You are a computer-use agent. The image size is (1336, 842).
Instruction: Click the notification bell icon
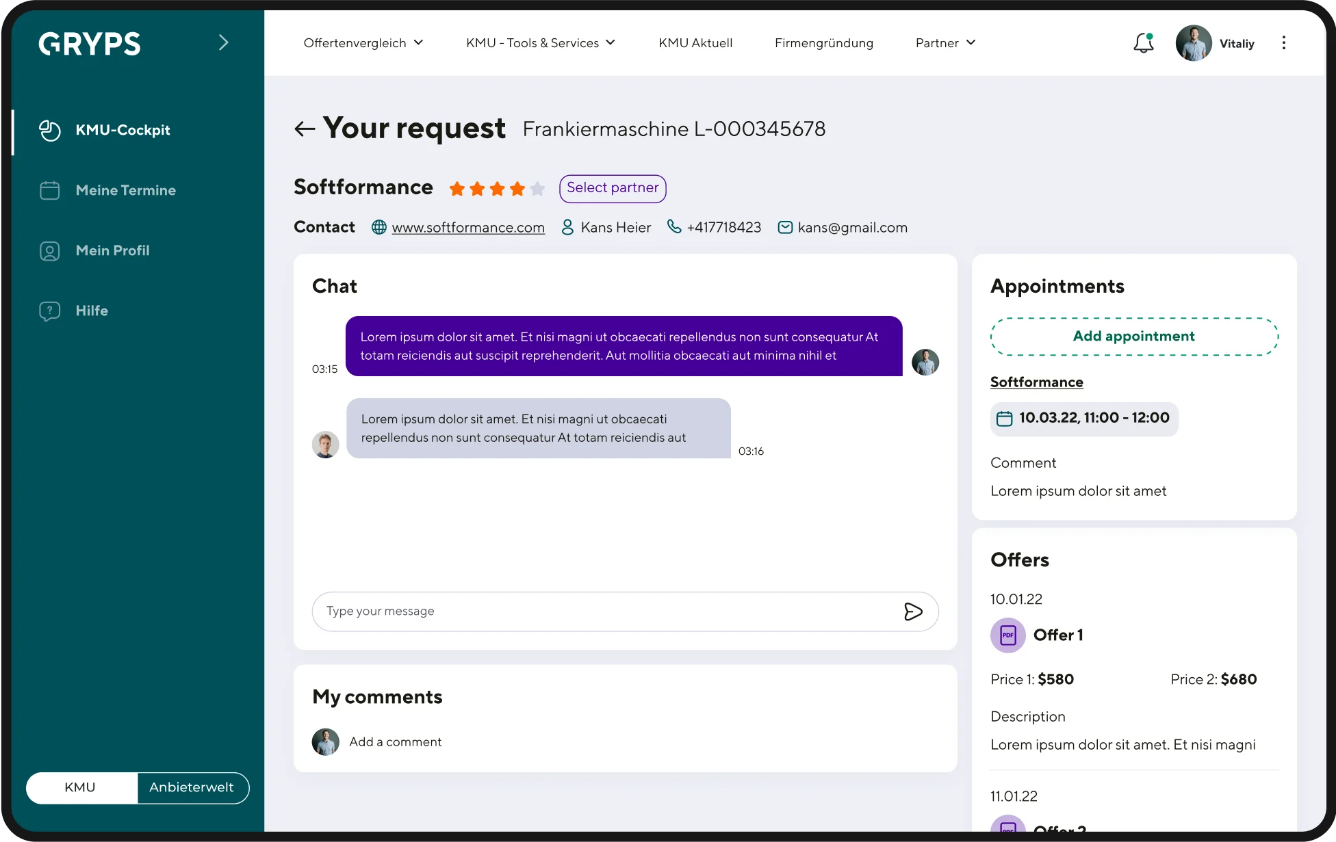tap(1143, 43)
